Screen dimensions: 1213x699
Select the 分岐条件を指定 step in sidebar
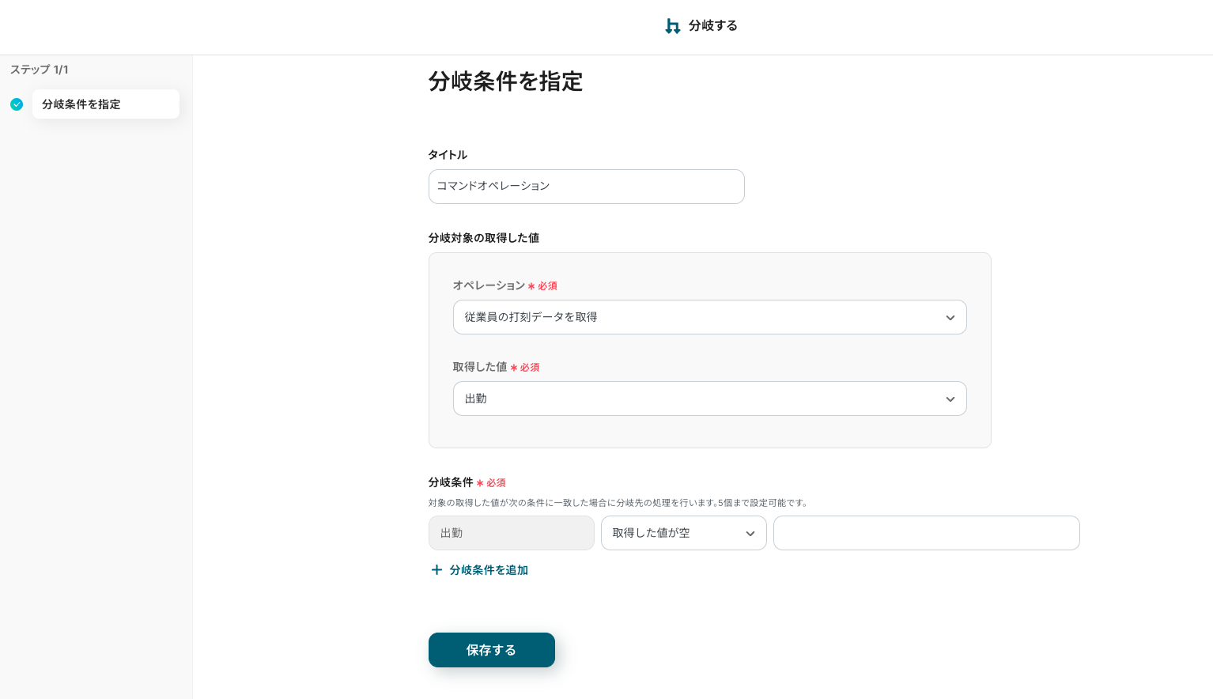coord(105,104)
